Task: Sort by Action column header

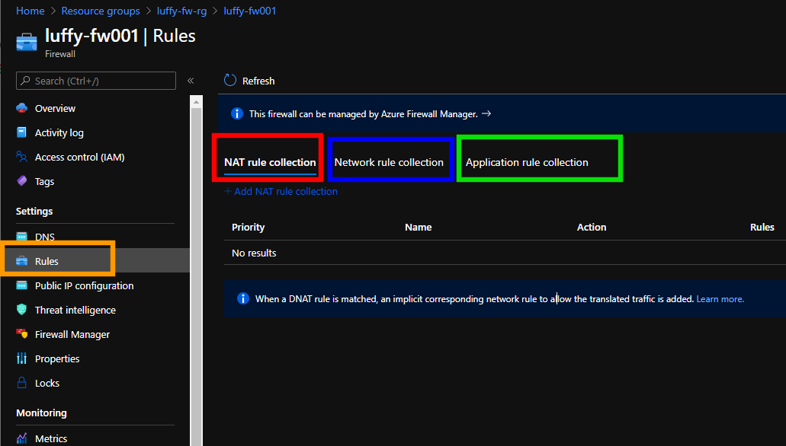Action: pyautogui.click(x=592, y=228)
